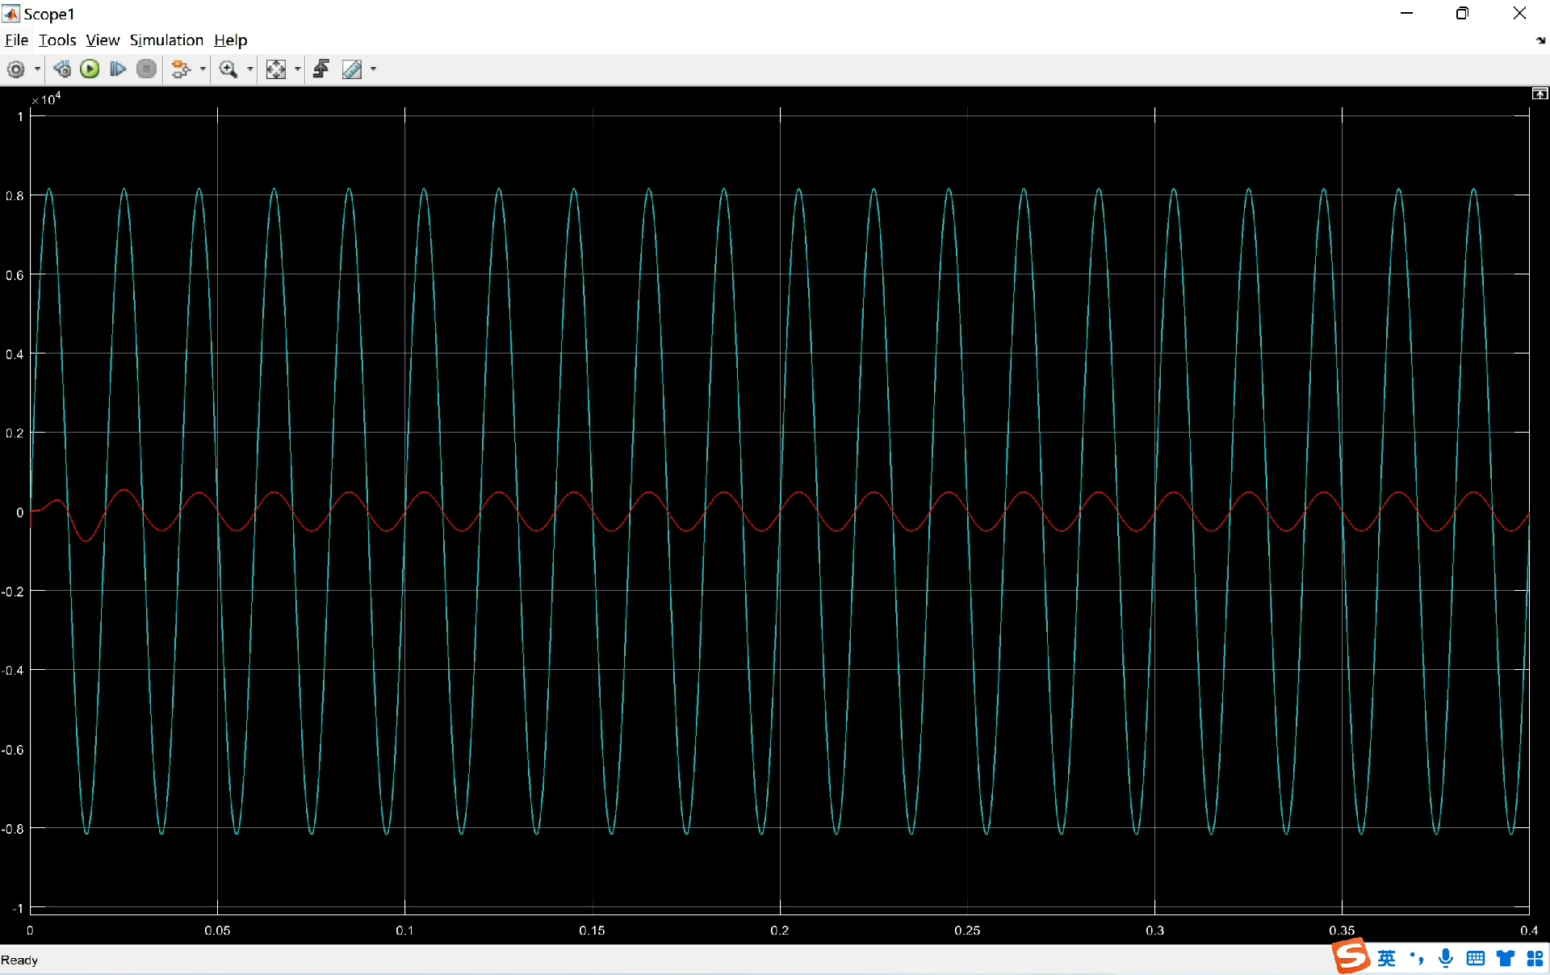Open scope Configuration Properties gear icon
1550x975 pixels.
[15, 69]
